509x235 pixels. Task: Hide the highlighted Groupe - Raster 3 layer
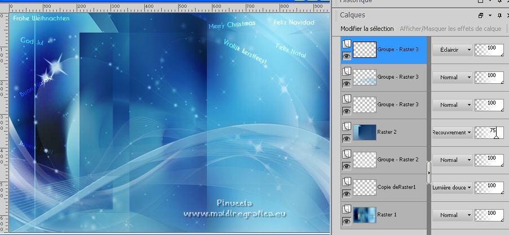pyautogui.click(x=347, y=56)
